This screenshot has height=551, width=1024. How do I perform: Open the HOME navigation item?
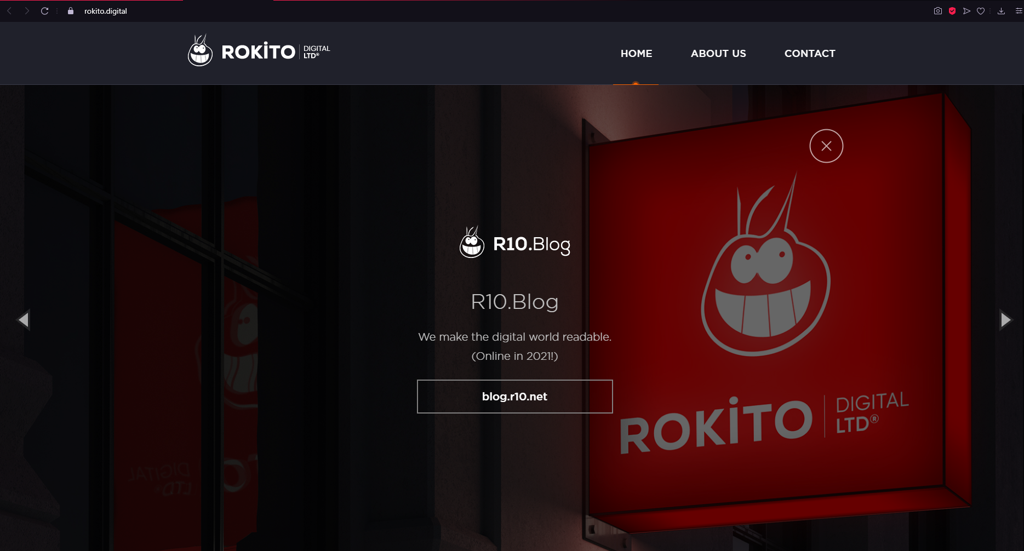636,54
